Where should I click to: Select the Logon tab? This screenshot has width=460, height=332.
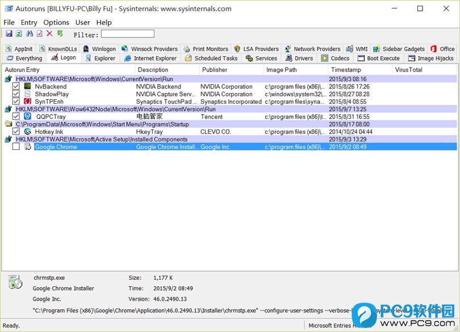coord(64,58)
